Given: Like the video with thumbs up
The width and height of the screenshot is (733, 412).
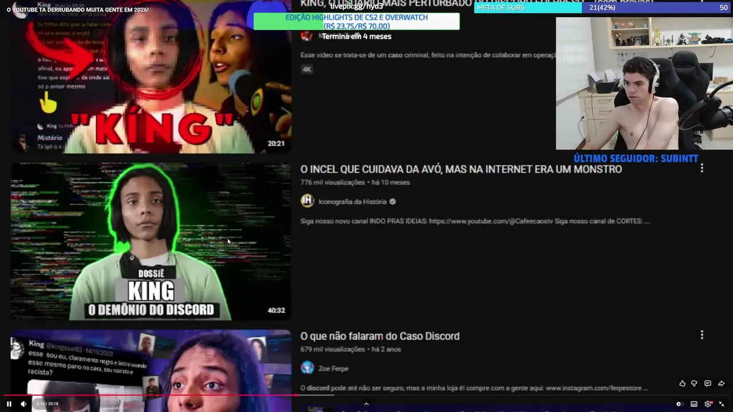Looking at the screenshot, I should (x=682, y=383).
